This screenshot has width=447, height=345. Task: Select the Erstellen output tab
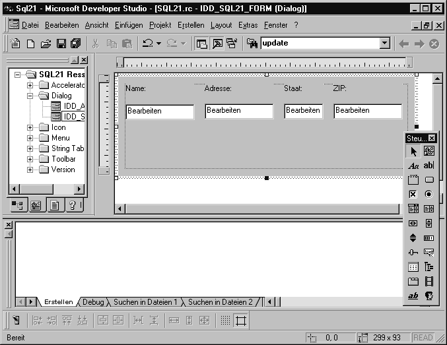(59, 302)
